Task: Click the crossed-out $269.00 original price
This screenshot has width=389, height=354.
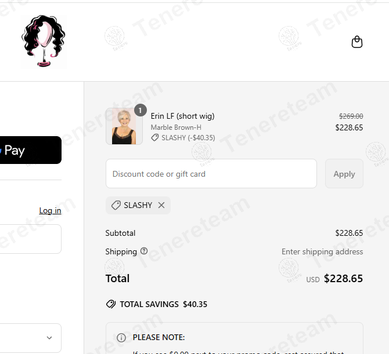Action: [x=351, y=116]
